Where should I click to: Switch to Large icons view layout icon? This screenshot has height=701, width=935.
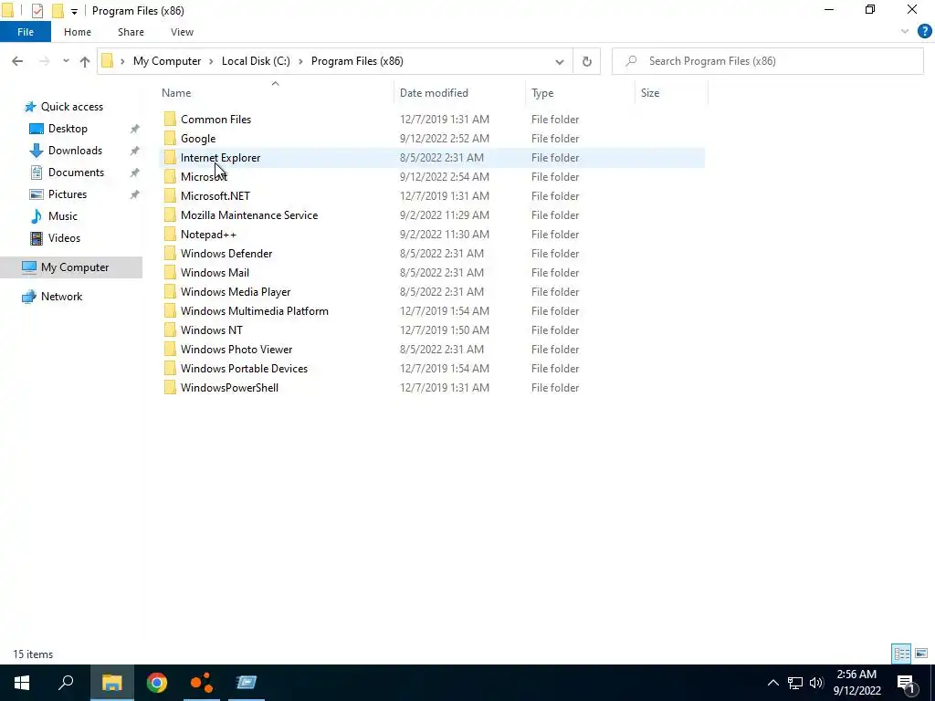[921, 654]
